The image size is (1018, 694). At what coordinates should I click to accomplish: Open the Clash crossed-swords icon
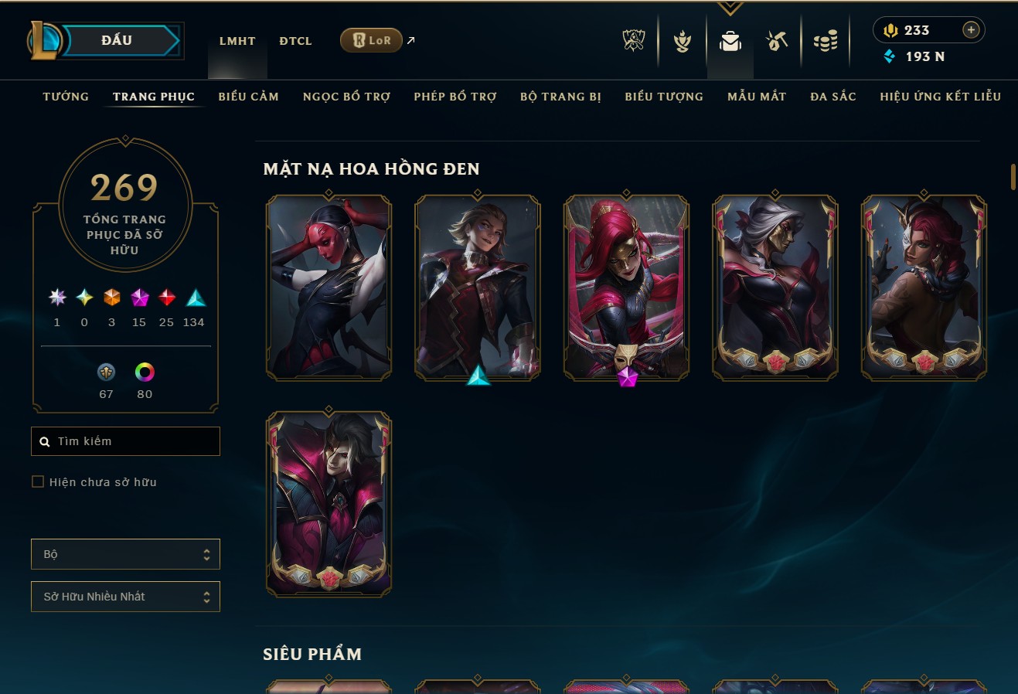tap(634, 40)
